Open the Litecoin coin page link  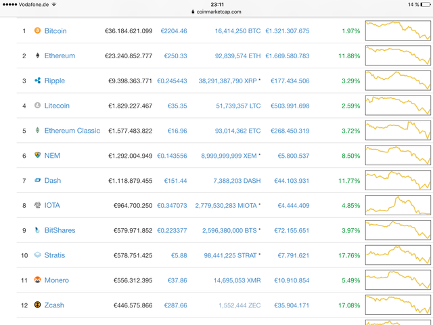click(57, 106)
